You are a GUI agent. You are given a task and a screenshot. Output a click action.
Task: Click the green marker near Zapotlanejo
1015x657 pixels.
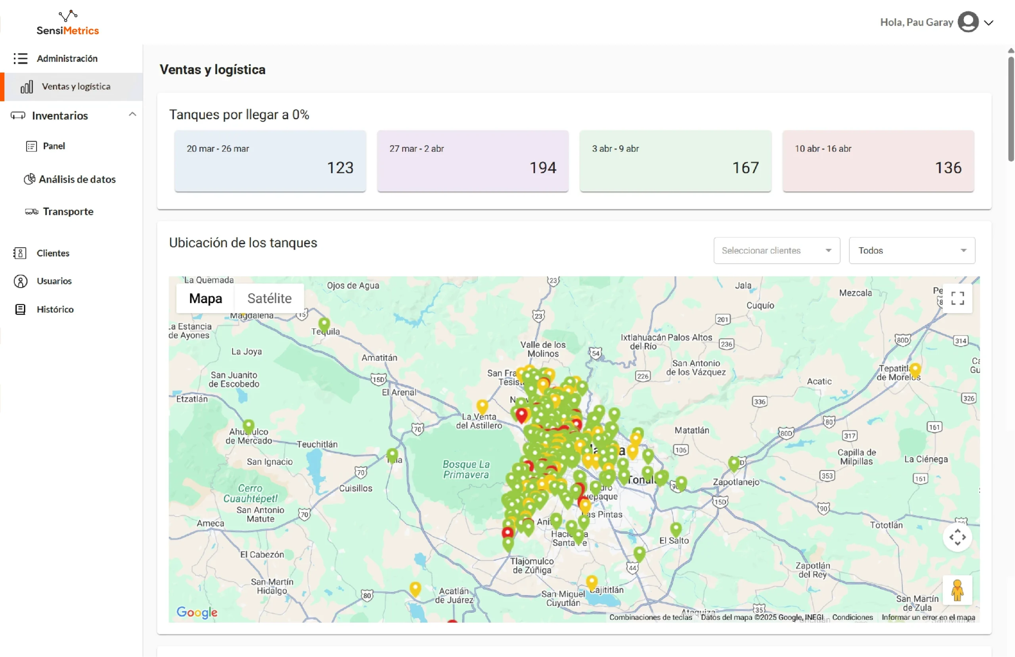(x=733, y=464)
